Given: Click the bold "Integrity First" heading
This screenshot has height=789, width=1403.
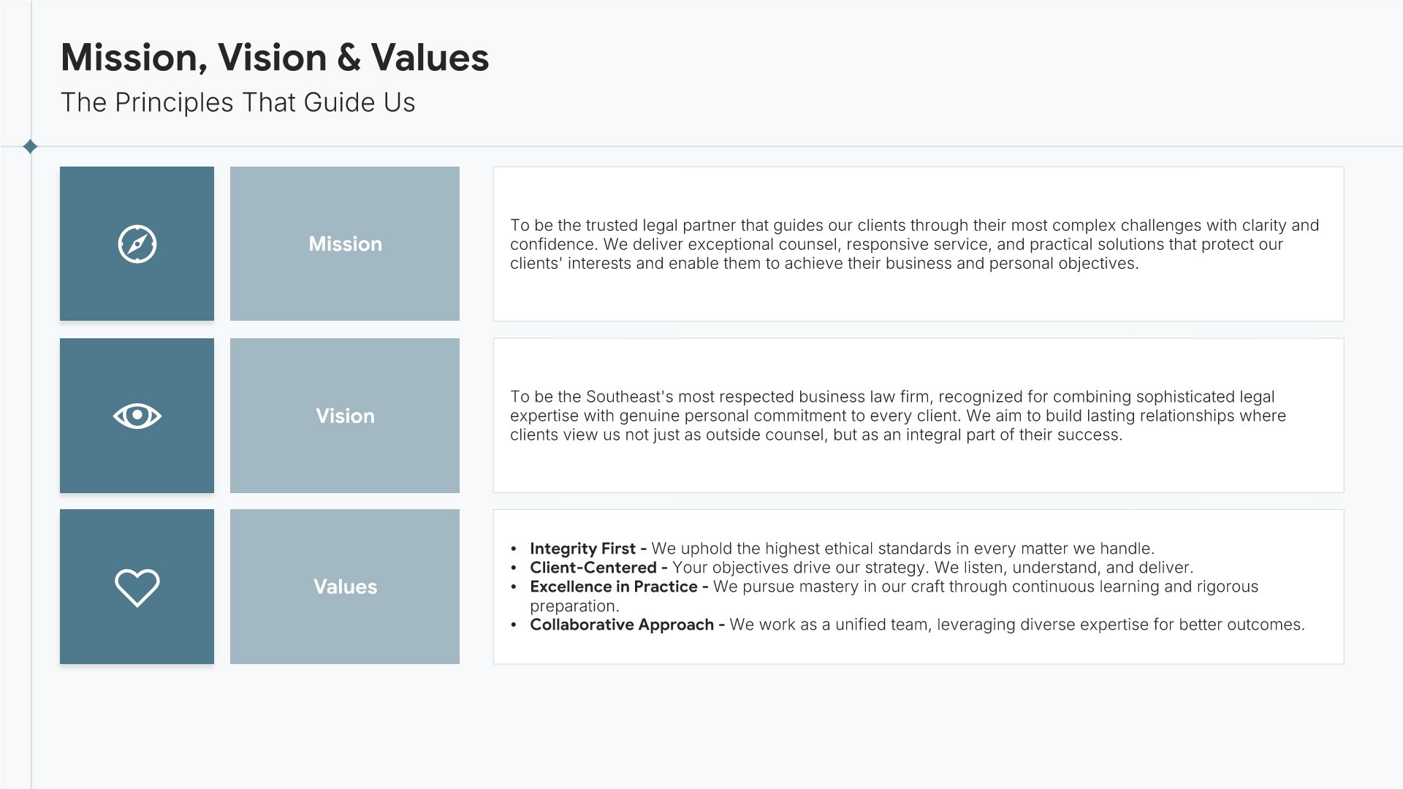Looking at the screenshot, I should click(x=582, y=549).
